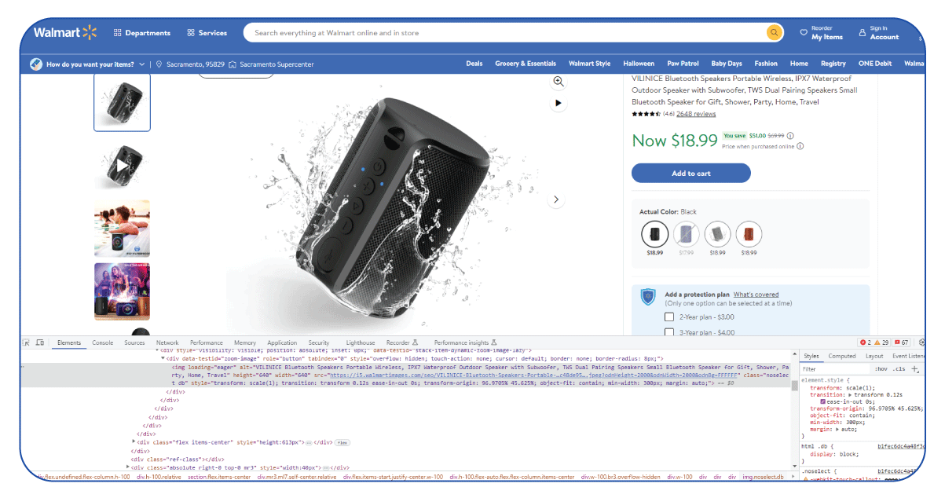Select the red speaker color swatch
The height and width of the screenshot is (498, 945).
point(749,234)
